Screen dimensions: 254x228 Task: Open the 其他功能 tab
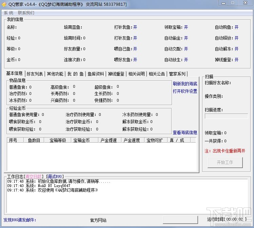tap(55, 74)
